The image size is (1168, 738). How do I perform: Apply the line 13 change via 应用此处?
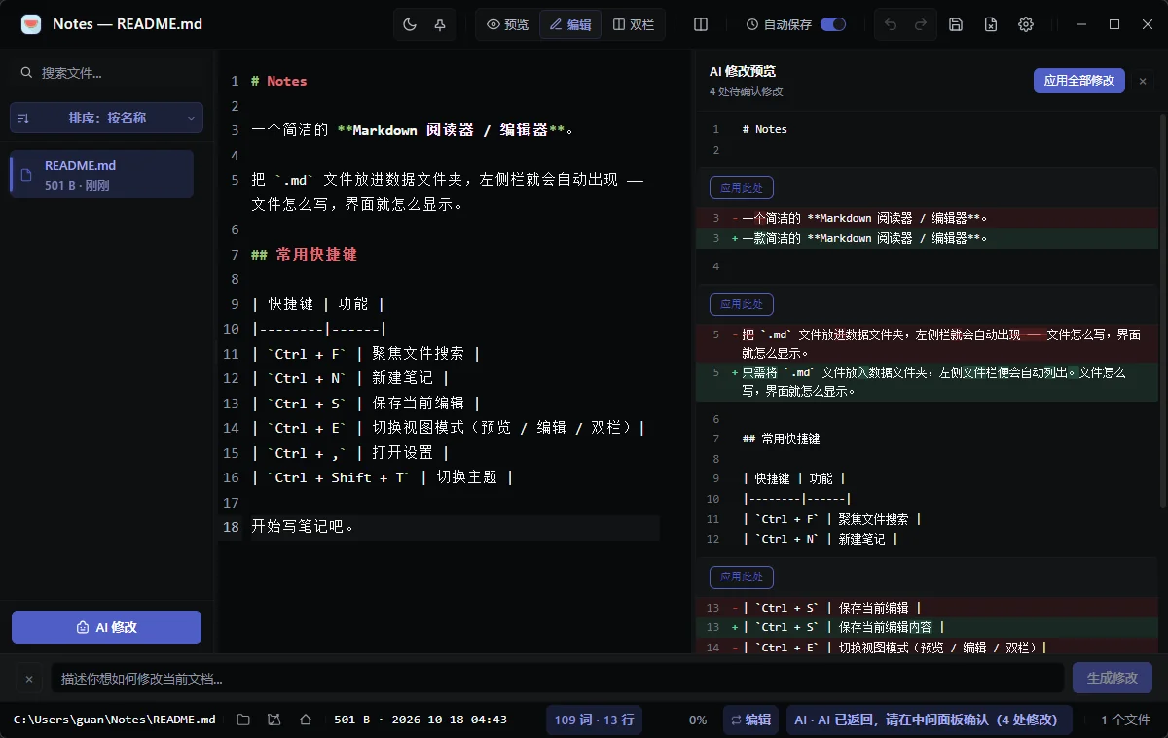coord(741,578)
